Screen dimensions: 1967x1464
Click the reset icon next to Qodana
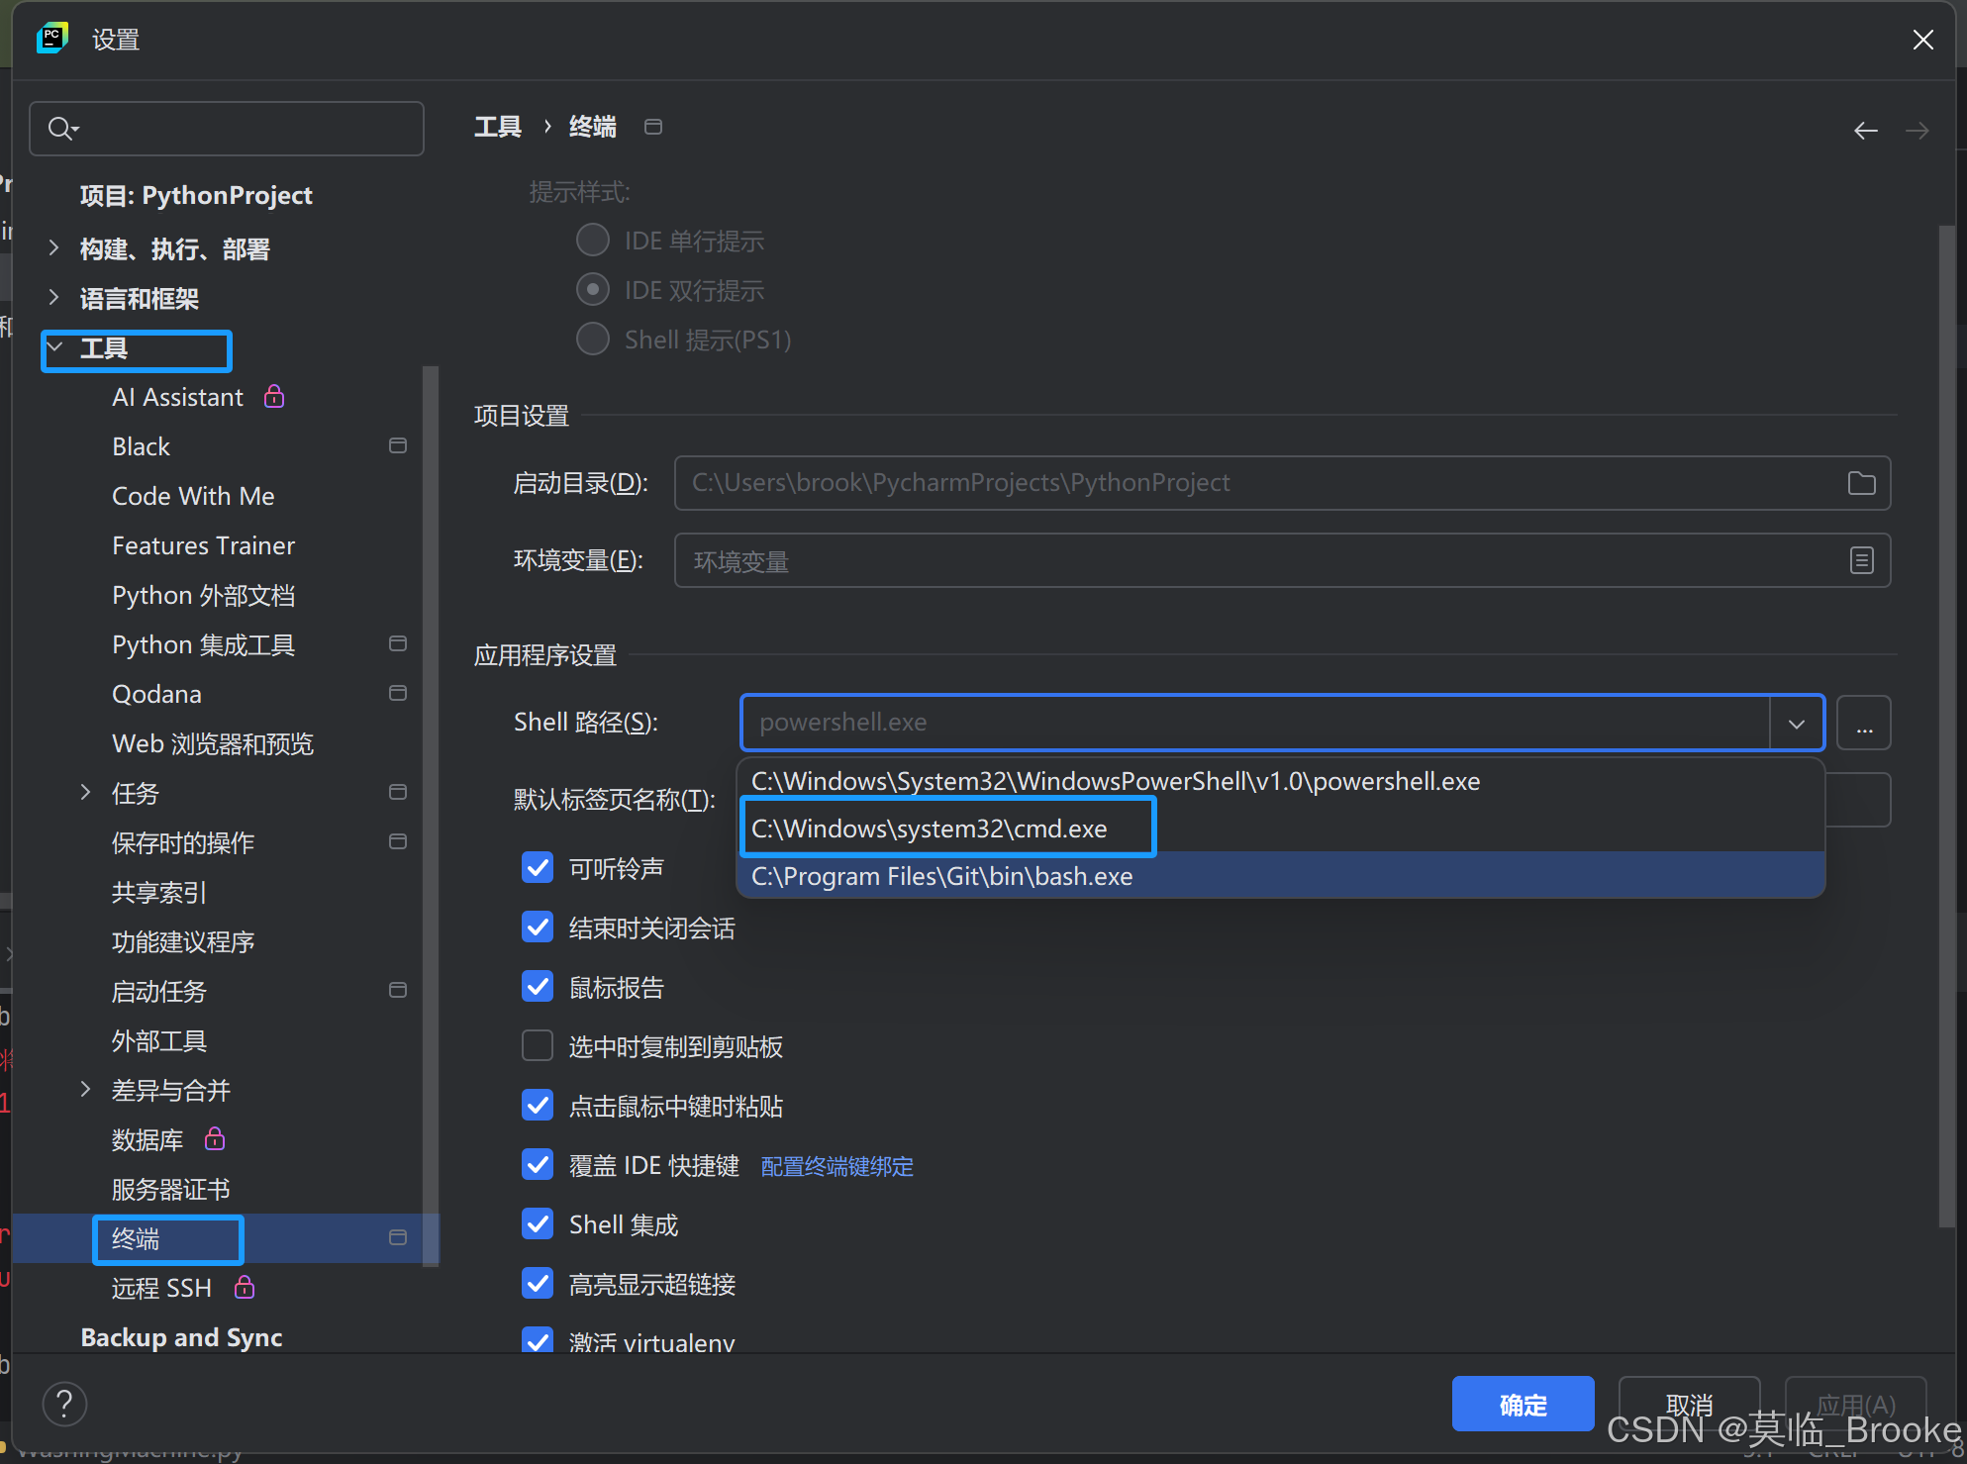[398, 693]
